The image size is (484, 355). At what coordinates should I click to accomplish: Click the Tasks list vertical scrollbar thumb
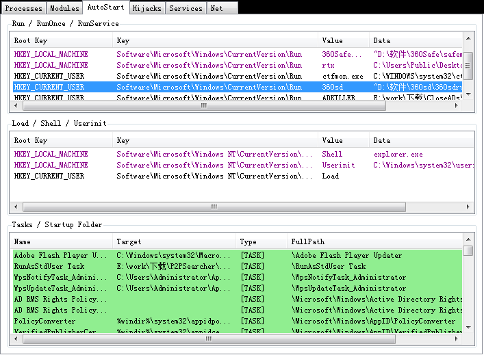coord(468,251)
